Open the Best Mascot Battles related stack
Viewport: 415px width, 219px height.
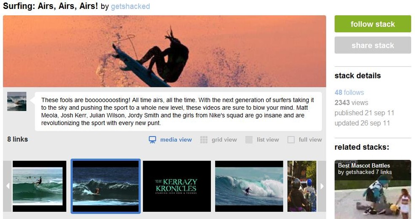pos(373,189)
